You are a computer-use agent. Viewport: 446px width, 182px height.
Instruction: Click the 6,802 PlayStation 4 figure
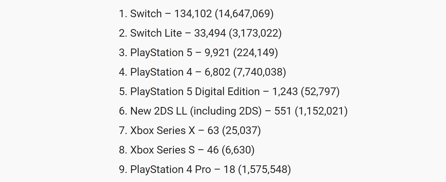pos(217,72)
